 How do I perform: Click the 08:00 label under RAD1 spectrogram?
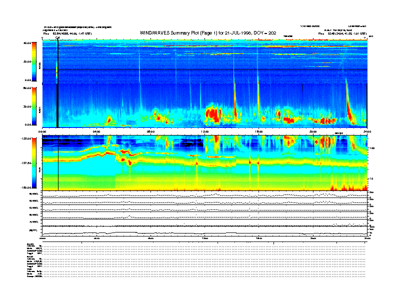pyautogui.click(x=150, y=131)
